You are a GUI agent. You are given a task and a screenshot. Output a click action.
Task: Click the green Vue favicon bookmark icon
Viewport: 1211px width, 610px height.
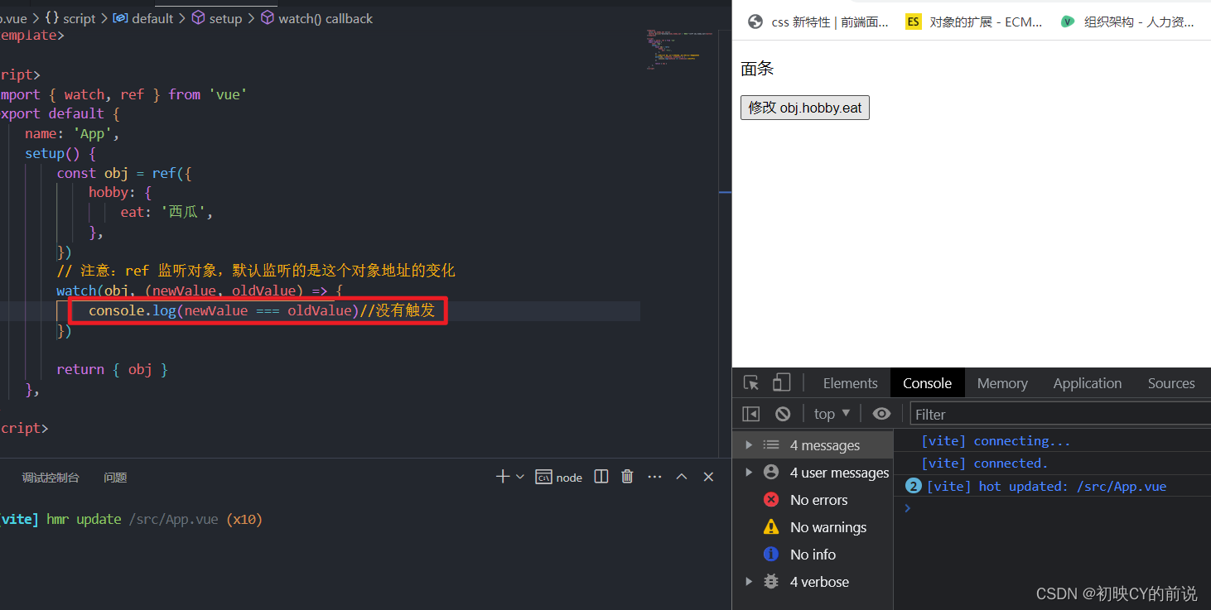pyautogui.click(x=1068, y=22)
